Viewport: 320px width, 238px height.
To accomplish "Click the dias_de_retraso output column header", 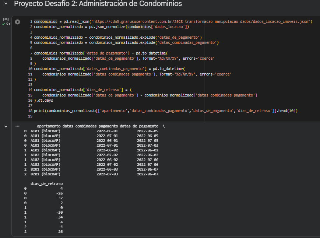I will 47,183.
